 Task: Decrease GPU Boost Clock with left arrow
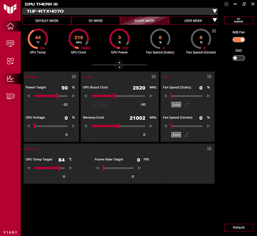[85, 96]
